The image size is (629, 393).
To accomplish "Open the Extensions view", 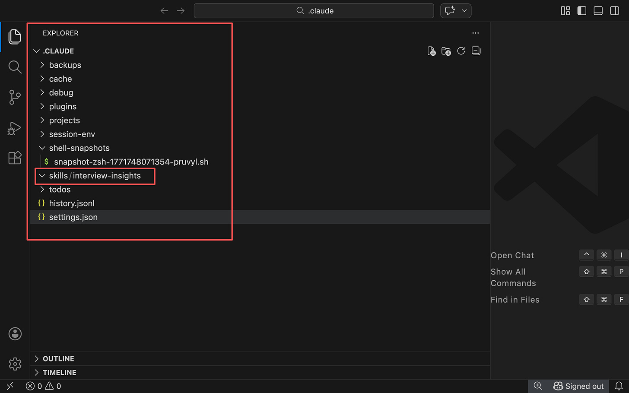I will click(x=15, y=158).
